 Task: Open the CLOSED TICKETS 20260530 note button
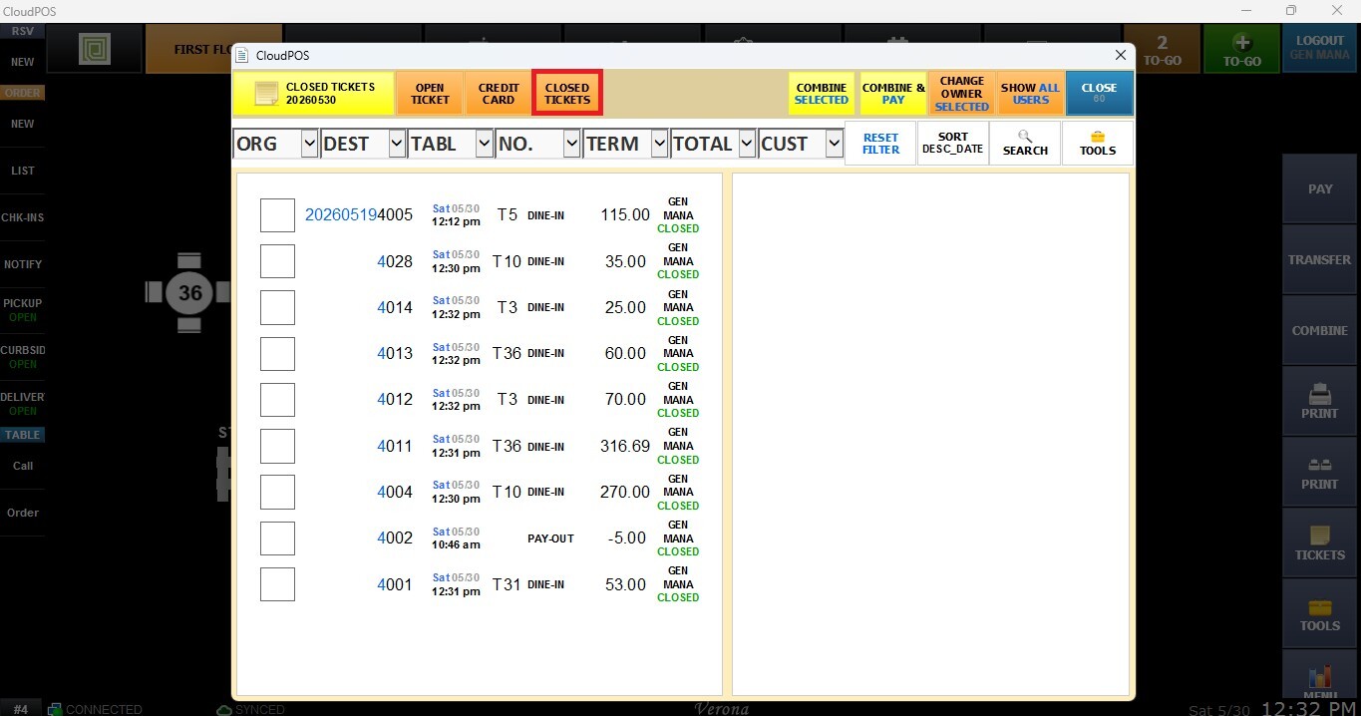(314, 94)
